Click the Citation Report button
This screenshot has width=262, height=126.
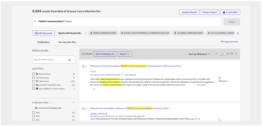210,12
